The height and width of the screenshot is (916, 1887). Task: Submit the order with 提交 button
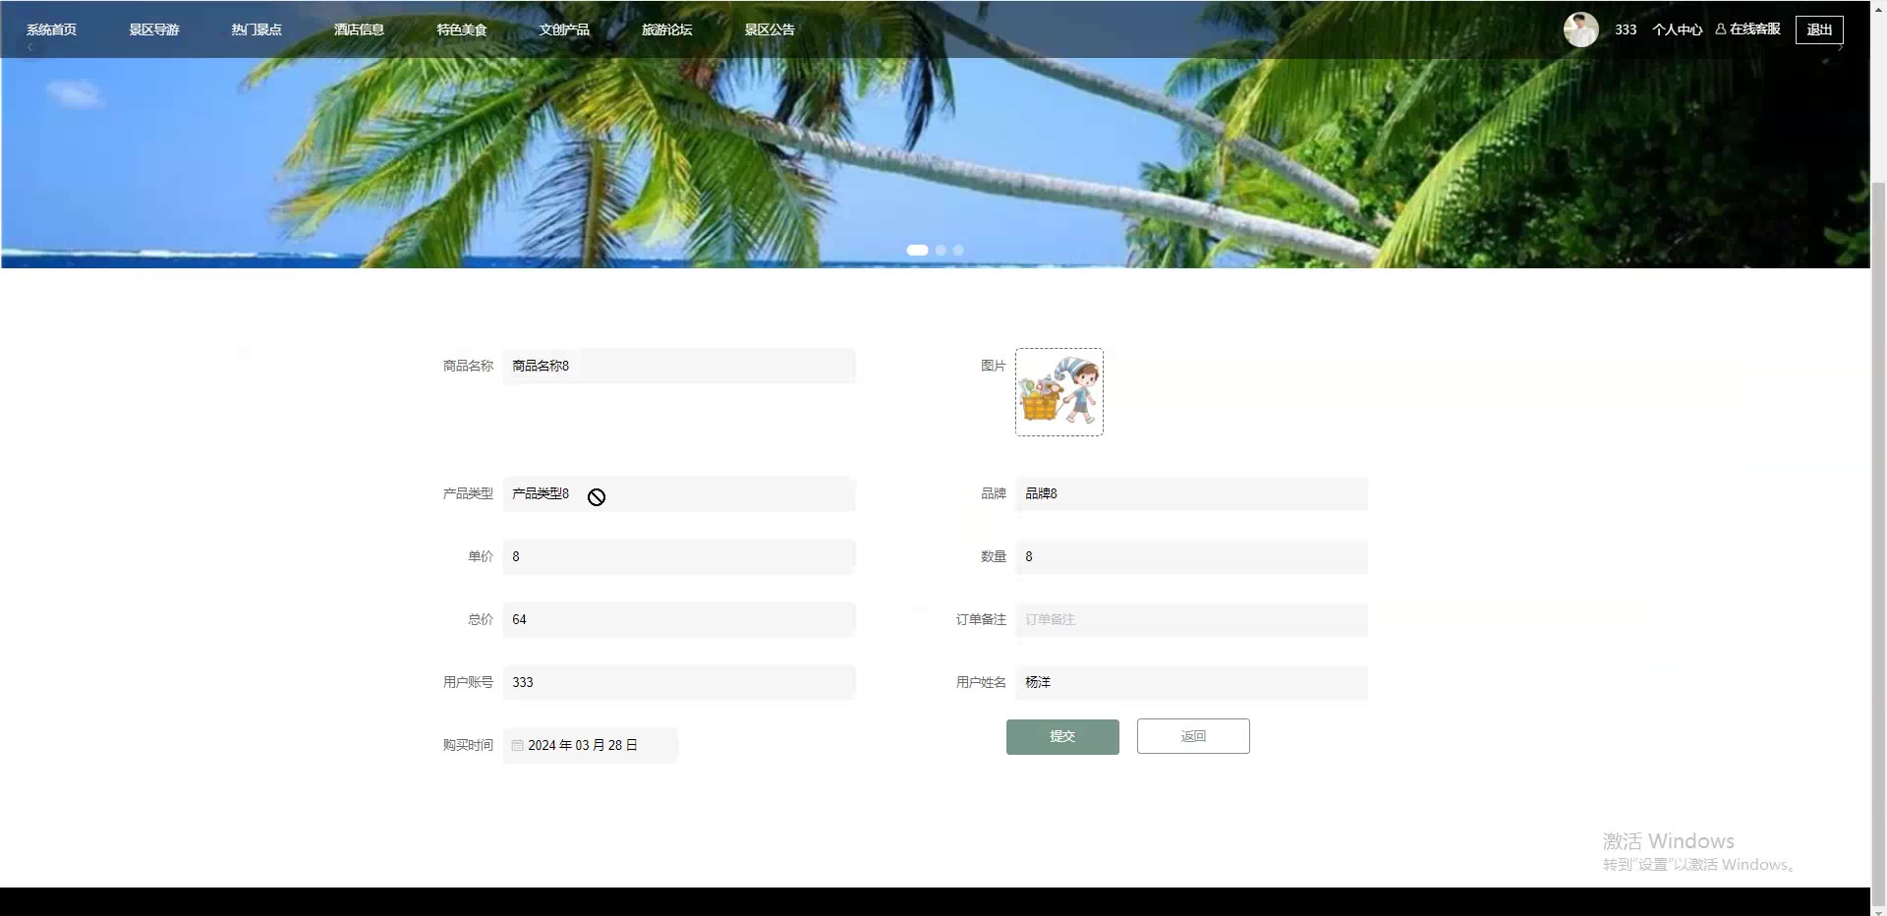(1062, 736)
